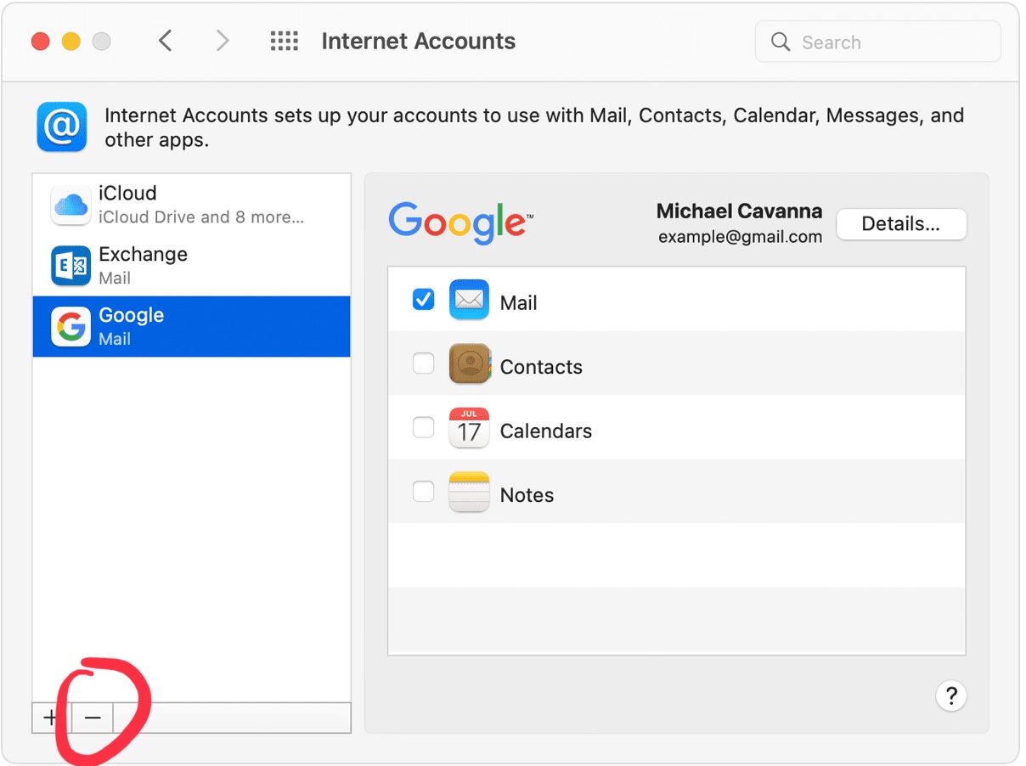Image resolution: width=1026 pixels, height=766 pixels.
Task: Select the Google account in sidebar
Action: 191,327
